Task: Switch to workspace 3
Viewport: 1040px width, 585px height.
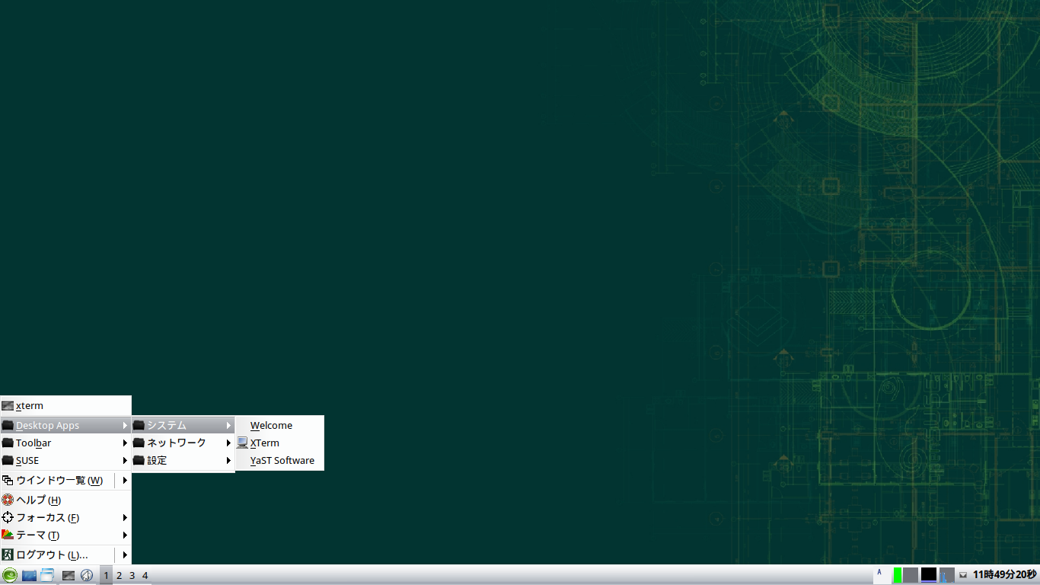Action: 132,575
